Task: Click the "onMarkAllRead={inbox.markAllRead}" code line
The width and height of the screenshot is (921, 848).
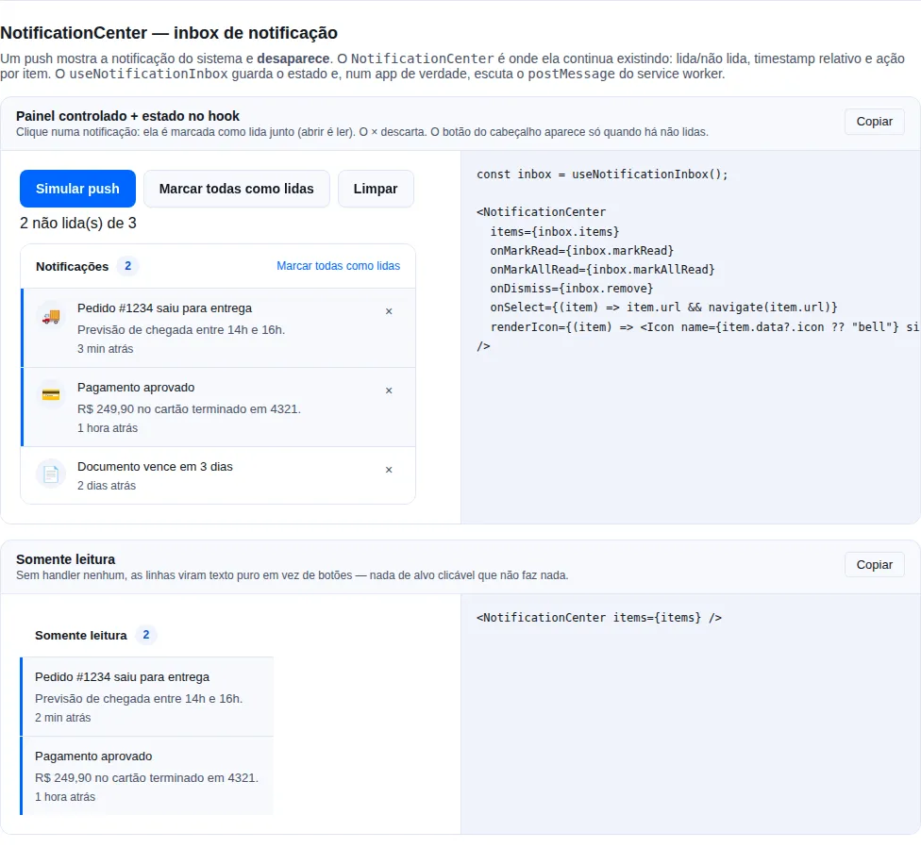Action: point(603,270)
